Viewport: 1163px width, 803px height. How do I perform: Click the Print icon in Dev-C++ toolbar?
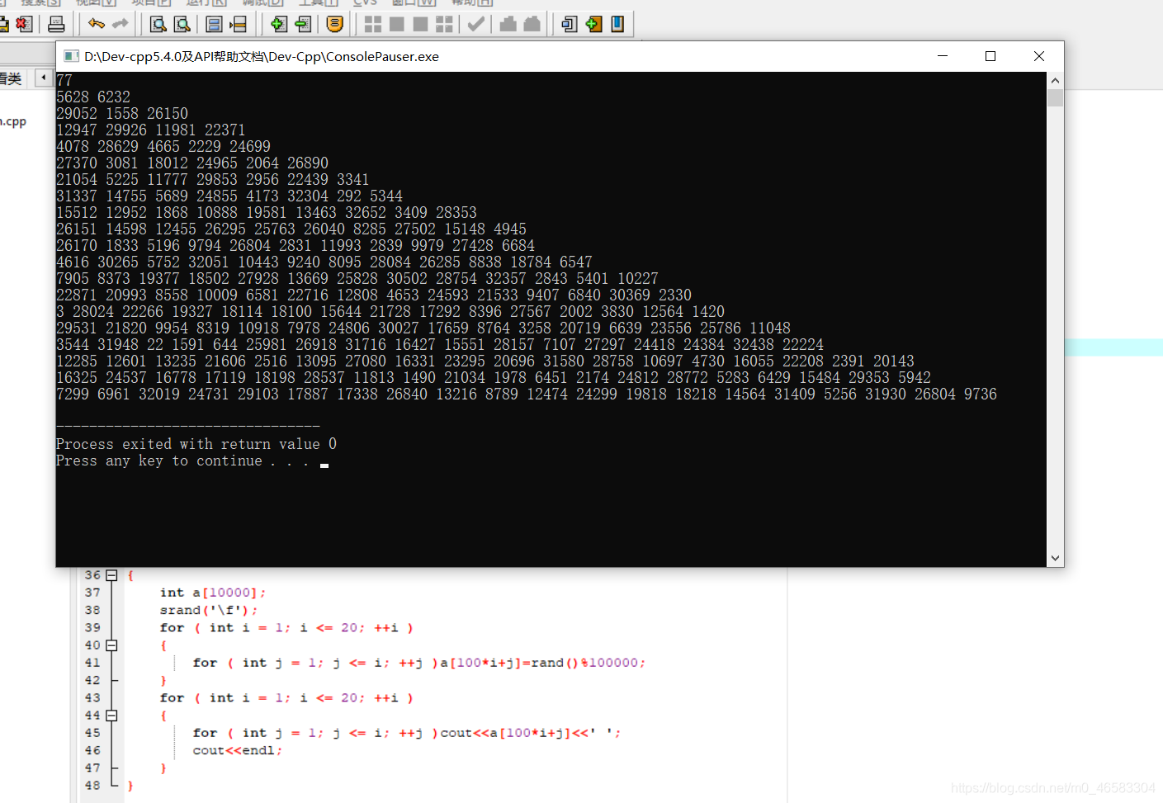click(x=56, y=24)
